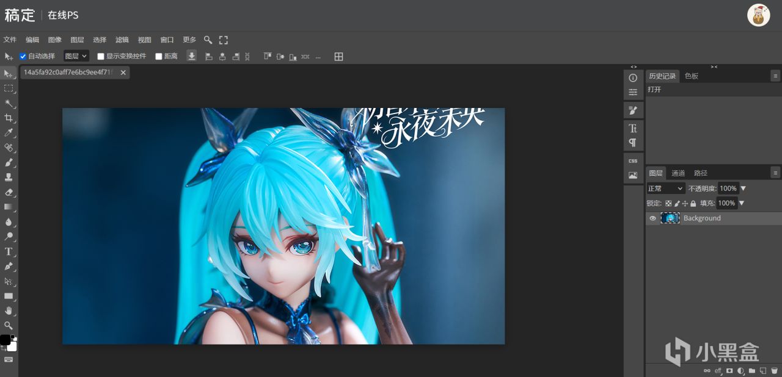Select the Pen tool
The image size is (782, 377).
point(9,266)
